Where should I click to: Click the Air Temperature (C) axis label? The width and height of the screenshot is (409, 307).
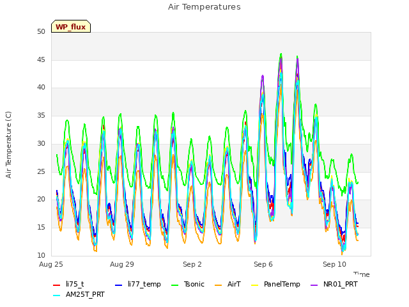click(x=8, y=145)
